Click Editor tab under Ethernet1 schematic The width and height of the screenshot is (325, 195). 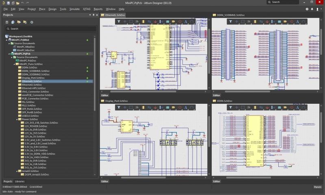tap(105, 95)
